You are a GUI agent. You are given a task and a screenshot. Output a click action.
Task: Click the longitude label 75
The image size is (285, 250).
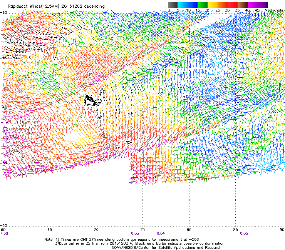tap(142, 230)
